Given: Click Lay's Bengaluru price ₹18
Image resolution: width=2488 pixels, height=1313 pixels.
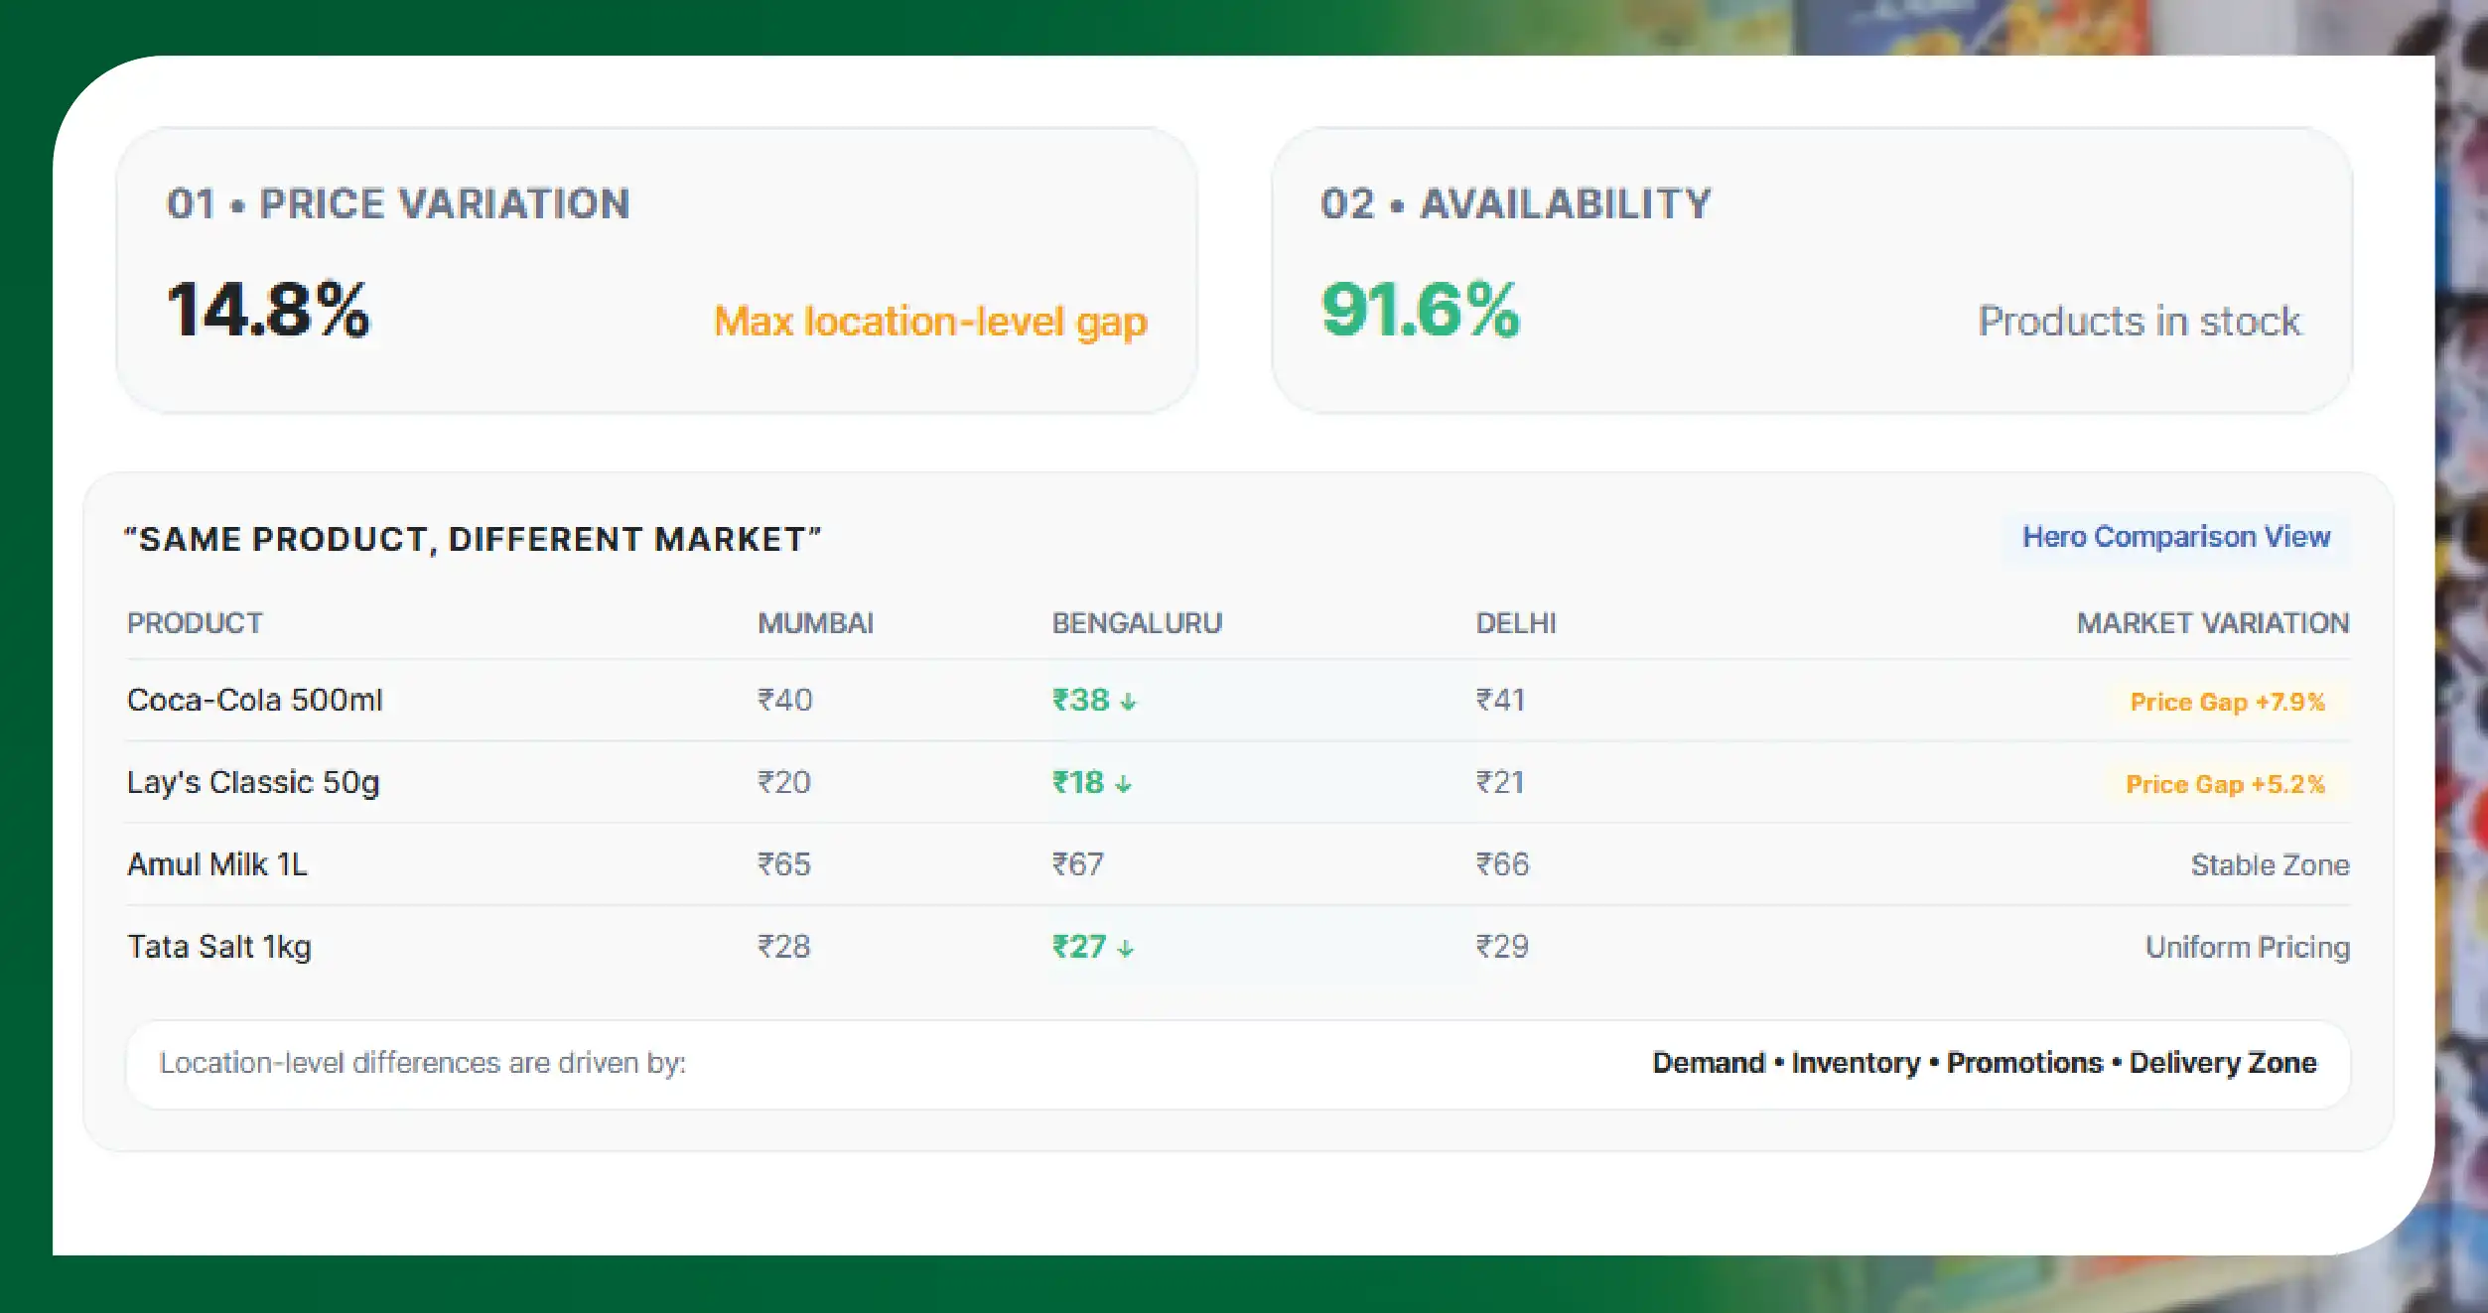Looking at the screenshot, I should pos(1077,782).
